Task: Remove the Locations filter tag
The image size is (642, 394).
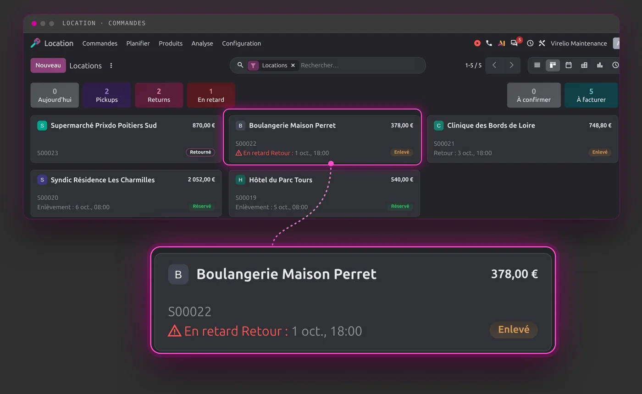Action: 293,66
